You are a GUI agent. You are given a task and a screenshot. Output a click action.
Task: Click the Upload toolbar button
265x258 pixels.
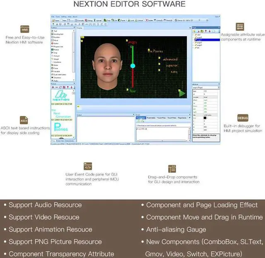click(x=99, y=20)
